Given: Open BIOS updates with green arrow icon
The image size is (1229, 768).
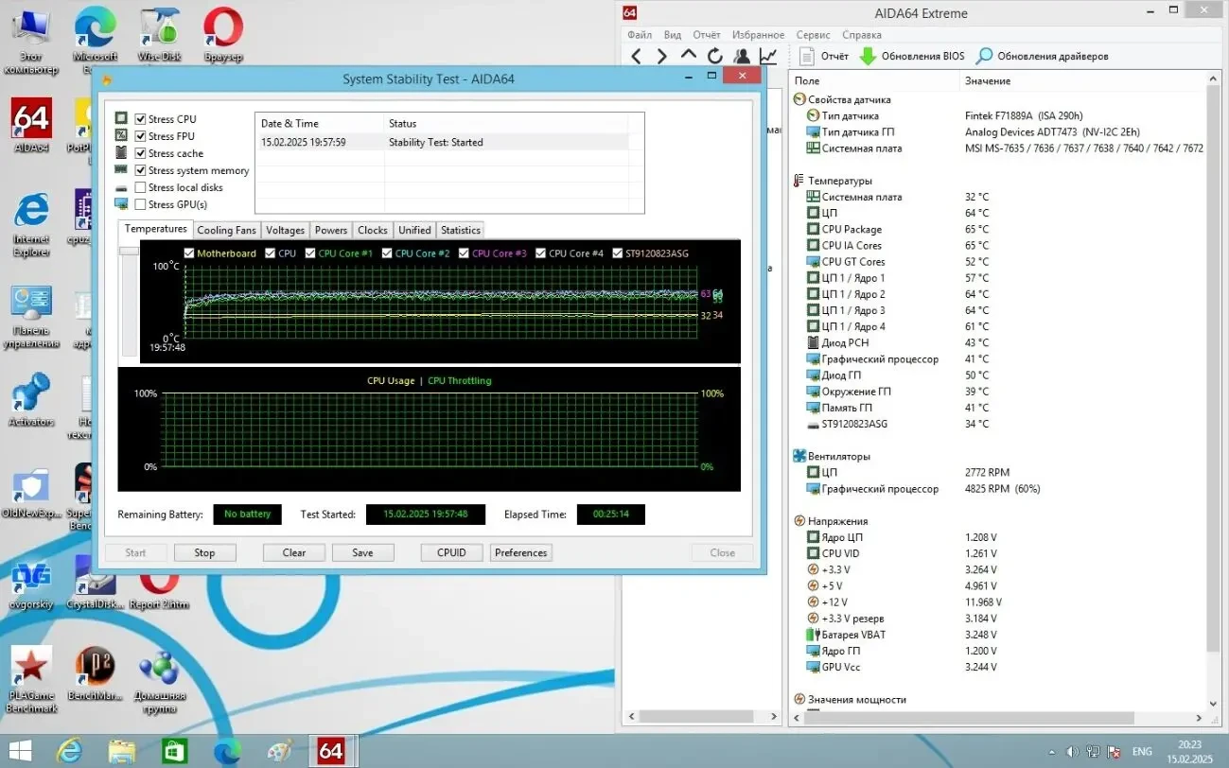Looking at the screenshot, I should point(868,56).
